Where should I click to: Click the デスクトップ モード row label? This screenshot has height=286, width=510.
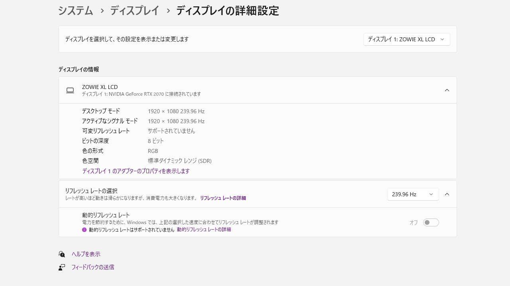(x=101, y=111)
